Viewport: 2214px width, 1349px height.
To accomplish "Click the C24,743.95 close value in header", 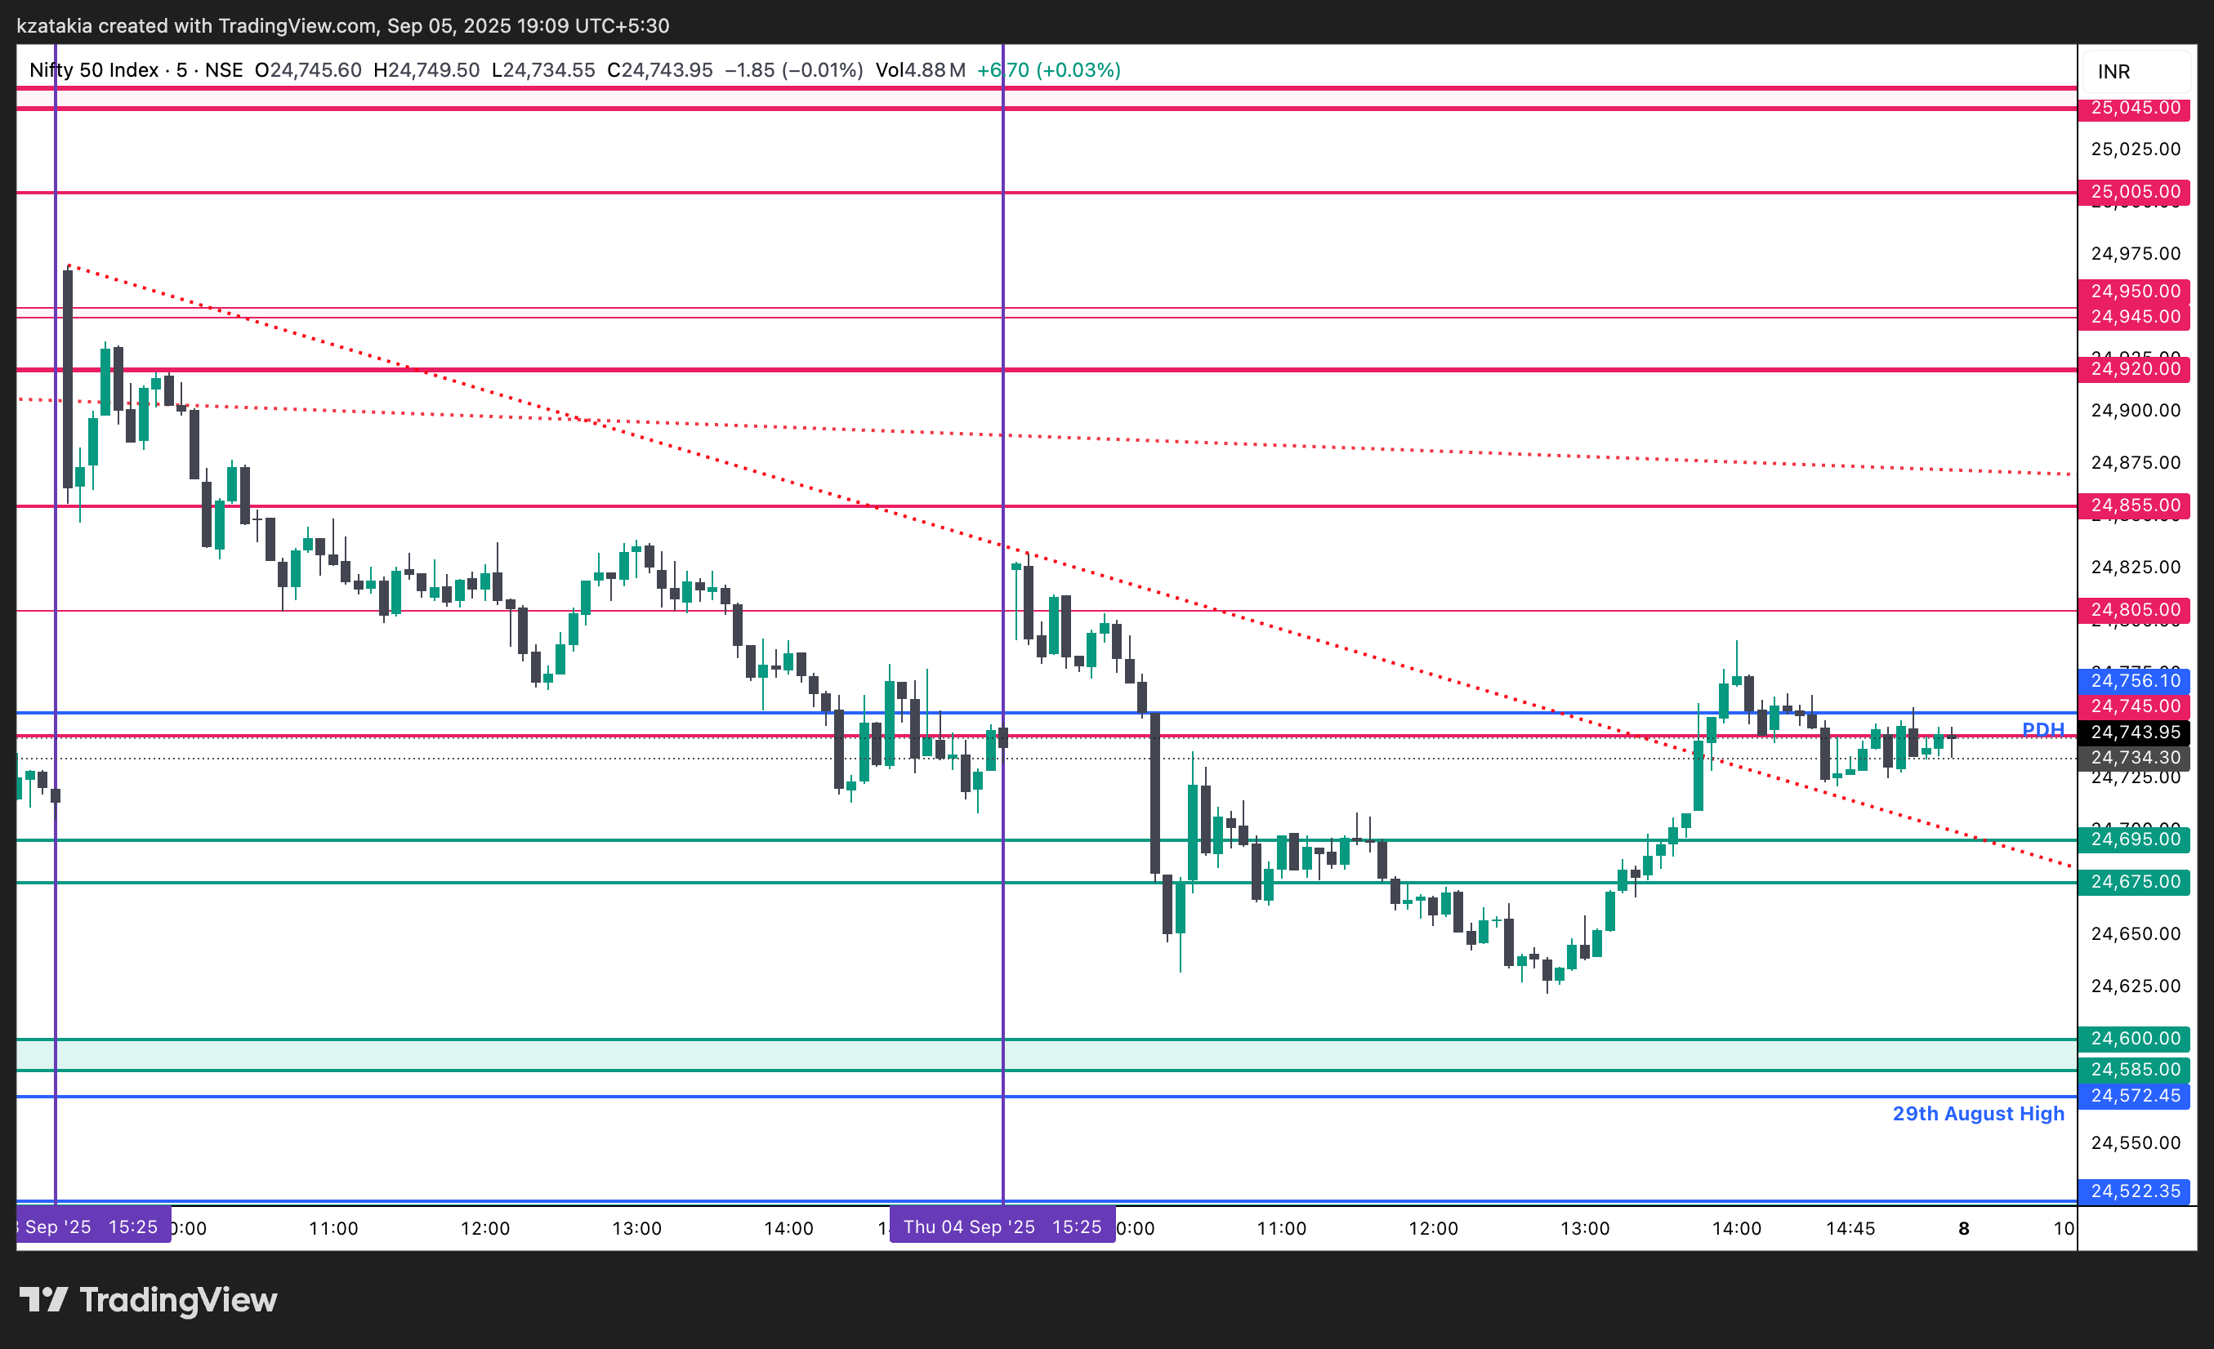I will (659, 70).
